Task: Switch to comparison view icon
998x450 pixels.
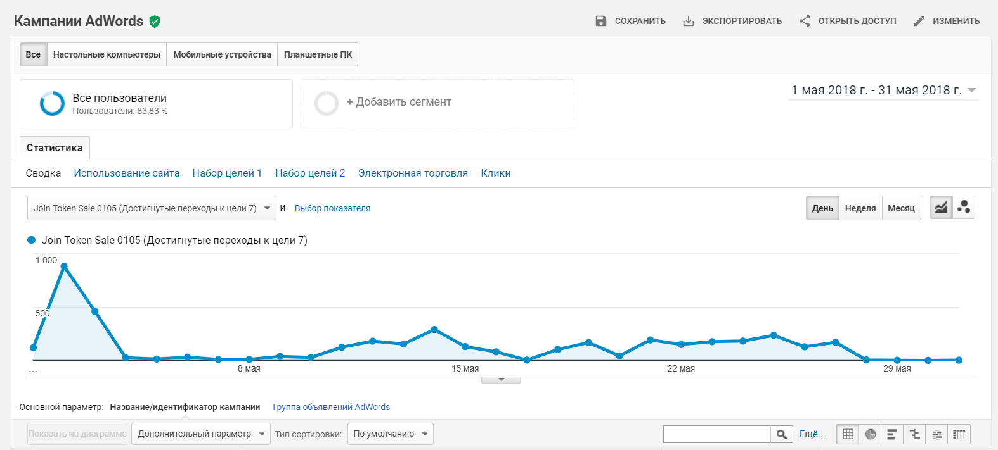Action: tap(914, 434)
